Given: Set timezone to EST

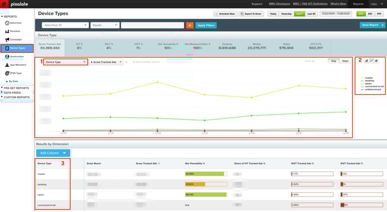Looking at the screenshot, I should pyautogui.click(x=370, y=14).
